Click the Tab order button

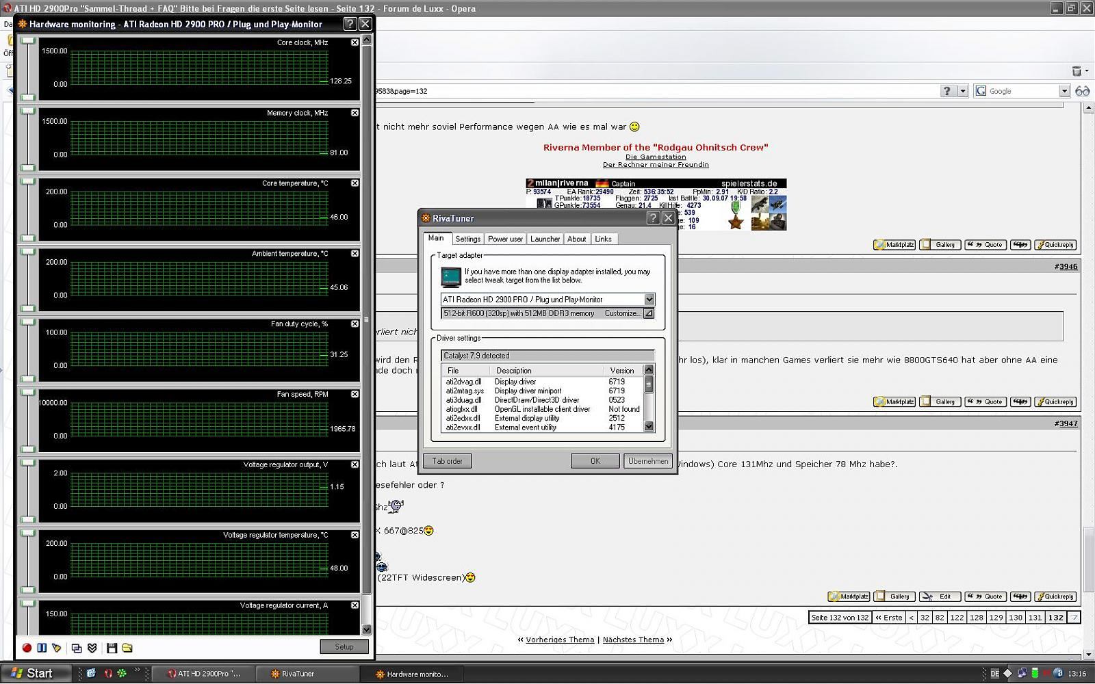tap(448, 461)
